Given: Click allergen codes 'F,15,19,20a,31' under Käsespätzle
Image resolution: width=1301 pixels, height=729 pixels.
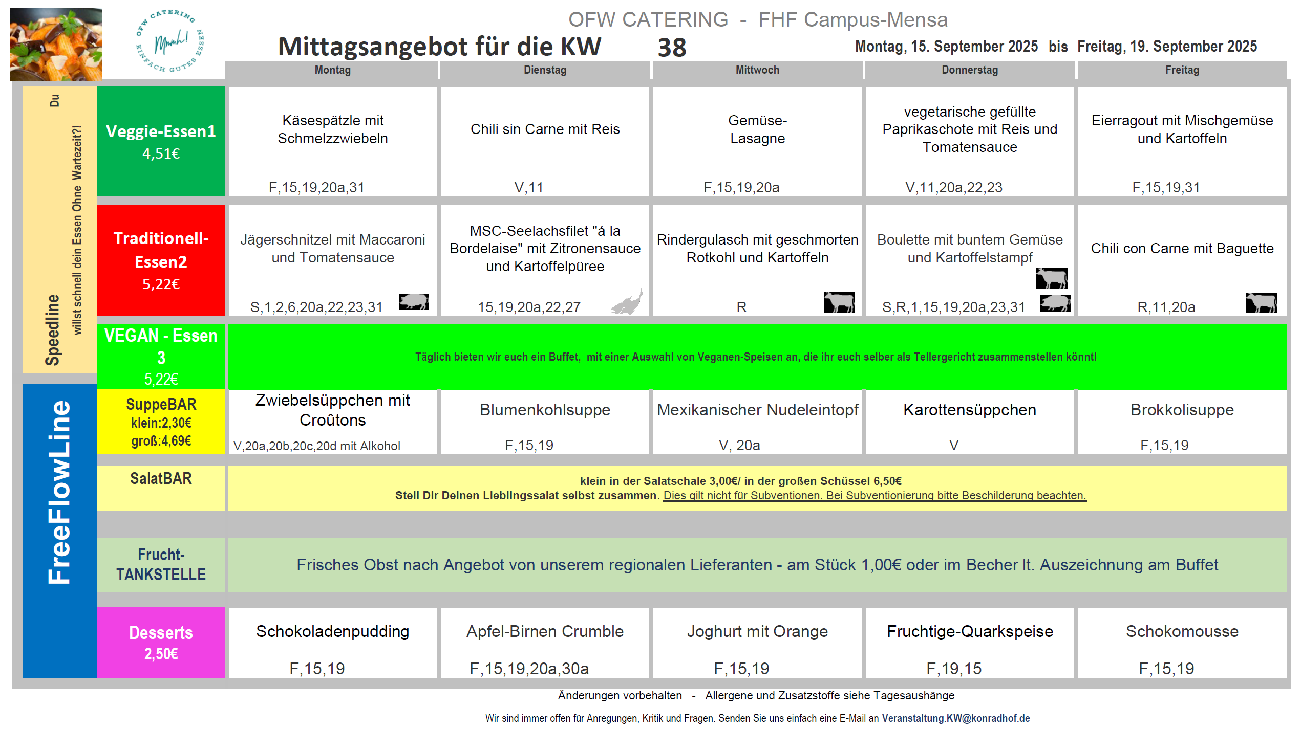Looking at the screenshot, I should [316, 188].
